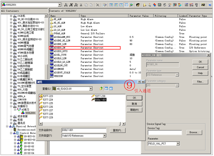Viewport: 214px width, 156px height.
Task: Select the 830LI001 node in tree
Action: point(31,113)
